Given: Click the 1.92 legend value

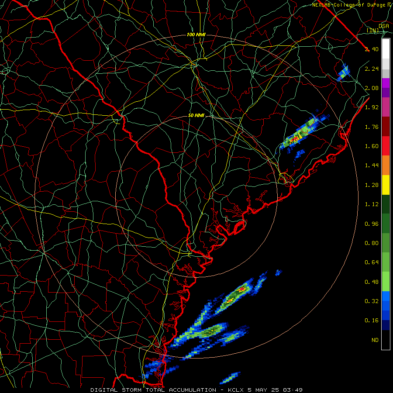Looking at the screenshot, I should point(372,107).
